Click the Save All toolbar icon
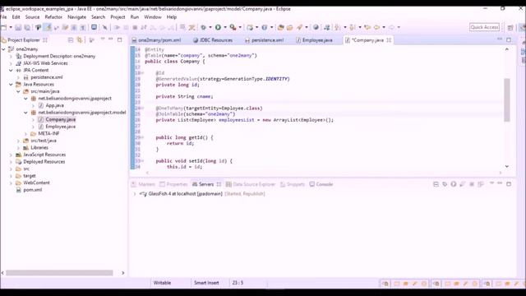The width and height of the screenshot is (526, 296). tap(27, 27)
